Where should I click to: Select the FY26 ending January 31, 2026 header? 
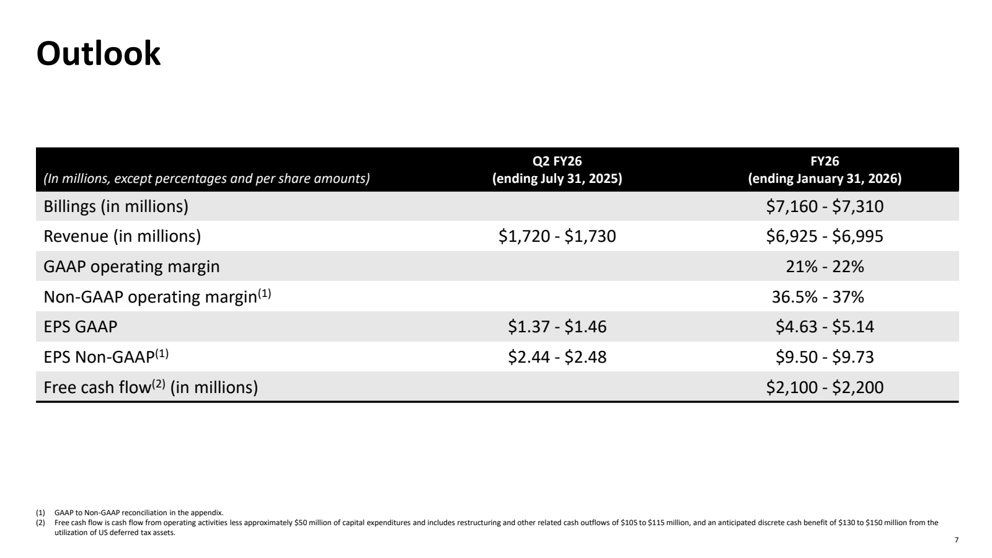pyautogui.click(x=825, y=170)
